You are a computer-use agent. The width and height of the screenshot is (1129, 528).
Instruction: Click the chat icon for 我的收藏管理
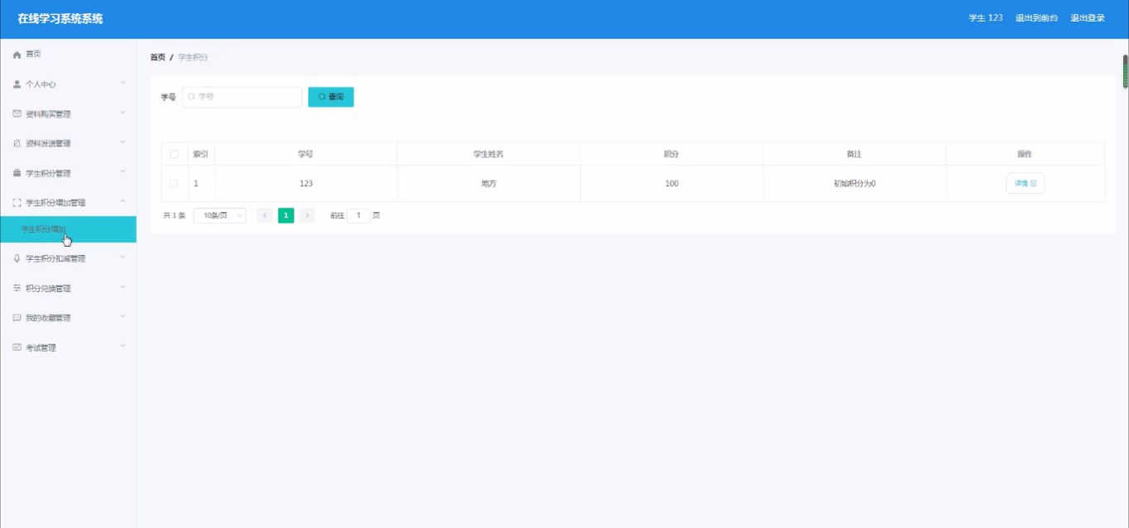(x=17, y=318)
